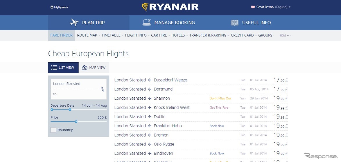Select flight to Oslo Rygge
The width and height of the screenshot is (341, 162).
click(201, 144)
